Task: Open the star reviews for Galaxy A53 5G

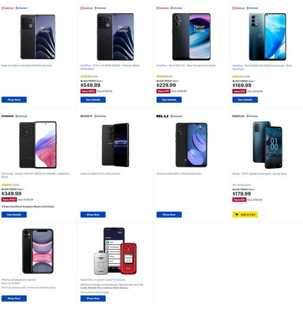Action: [x=8, y=185]
